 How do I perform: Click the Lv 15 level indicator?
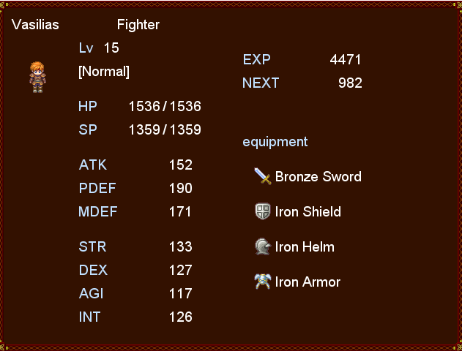point(99,48)
